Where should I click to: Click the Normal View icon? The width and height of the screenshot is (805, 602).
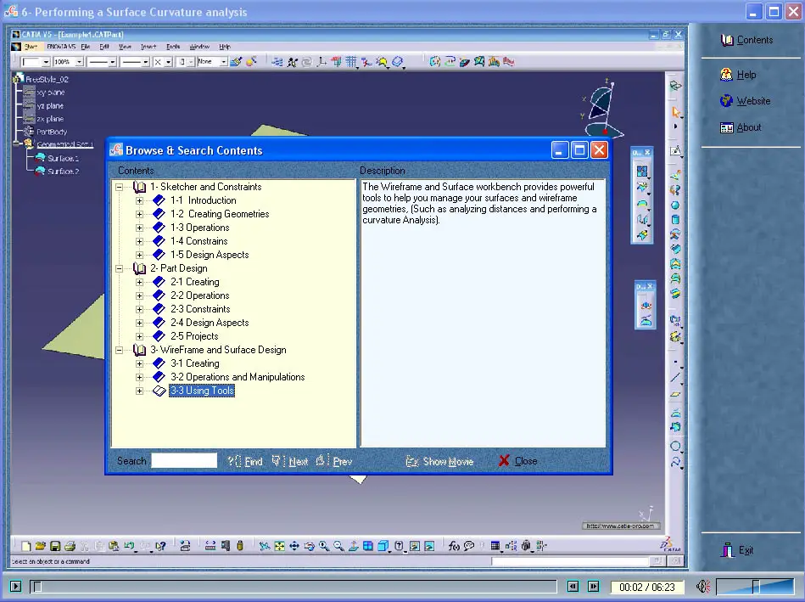(353, 546)
